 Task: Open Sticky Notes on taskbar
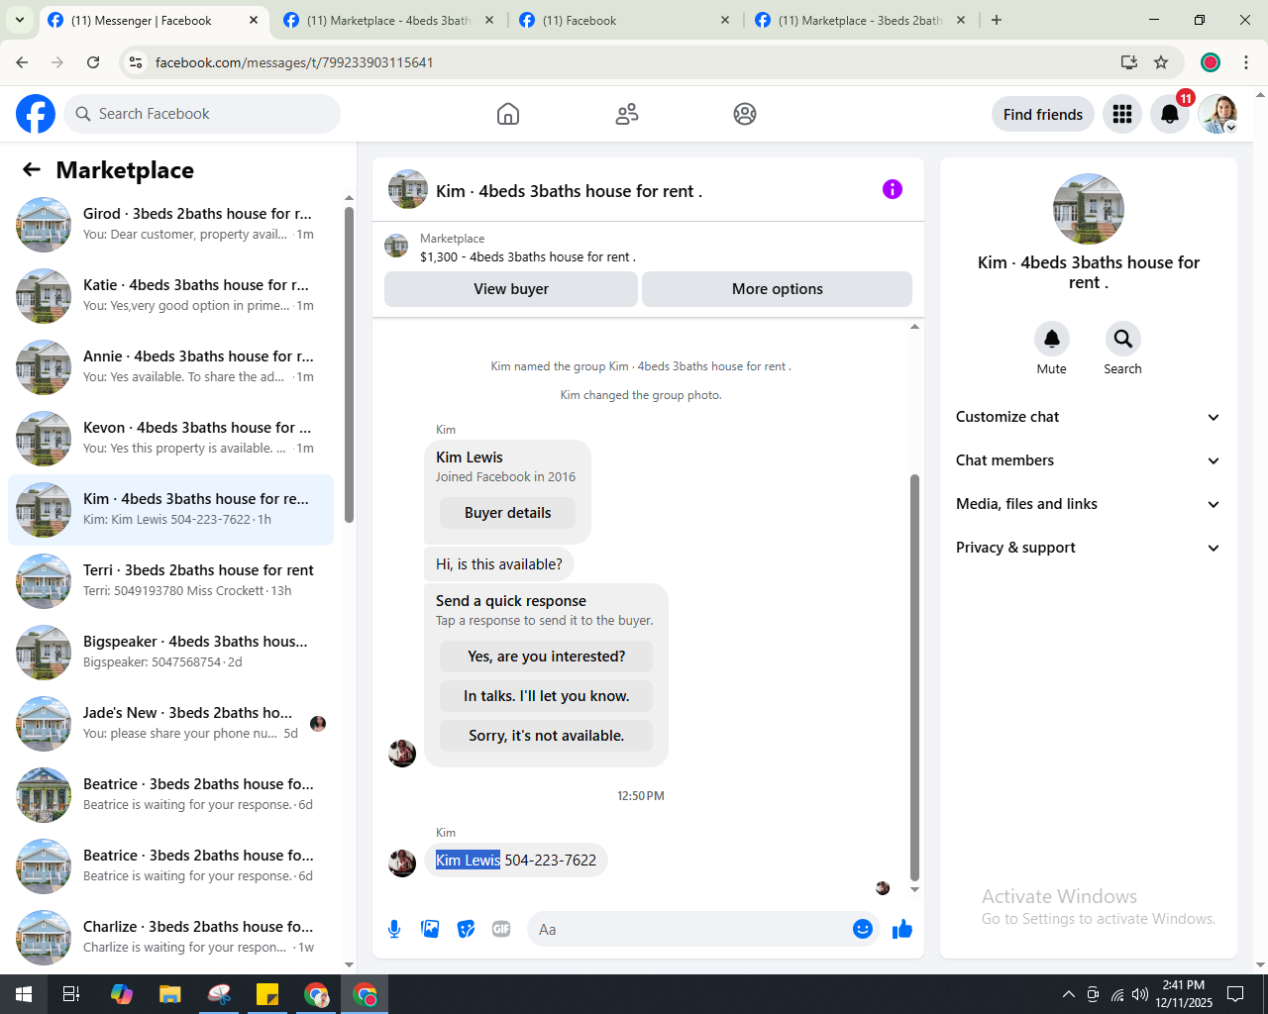pos(267,994)
